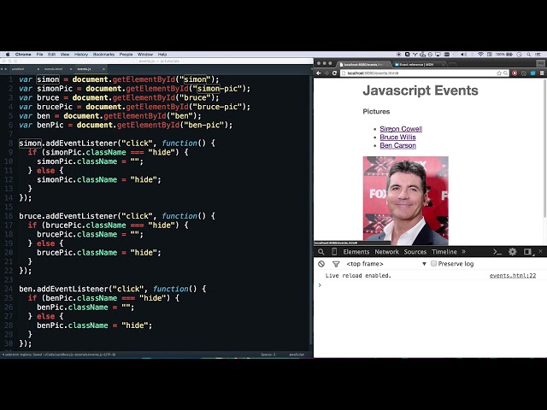Open the Network DevTools tab
The height and width of the screenshot is (410, 547).
coord(386,252)
